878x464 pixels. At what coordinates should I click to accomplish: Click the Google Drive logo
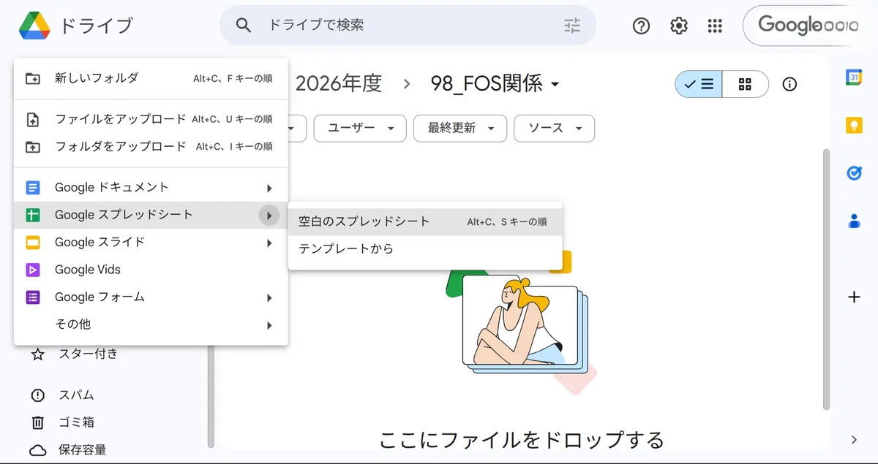pos(34,26)
